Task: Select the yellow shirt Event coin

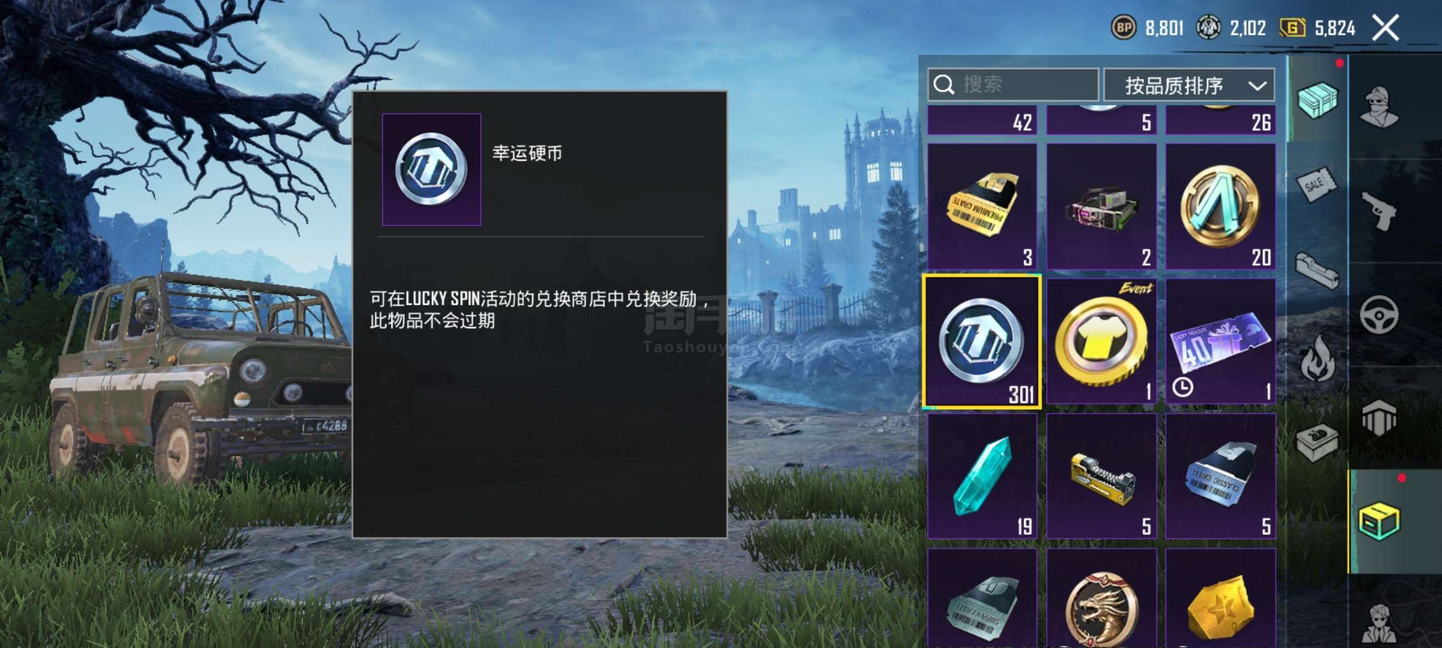Action: tap(1101, 341)
